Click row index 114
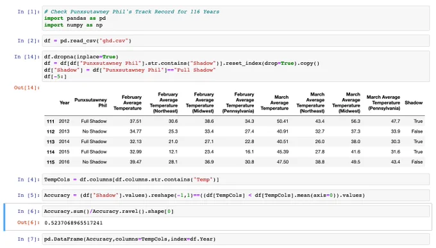This screenshot has width=436, height=248. point(51,152)
